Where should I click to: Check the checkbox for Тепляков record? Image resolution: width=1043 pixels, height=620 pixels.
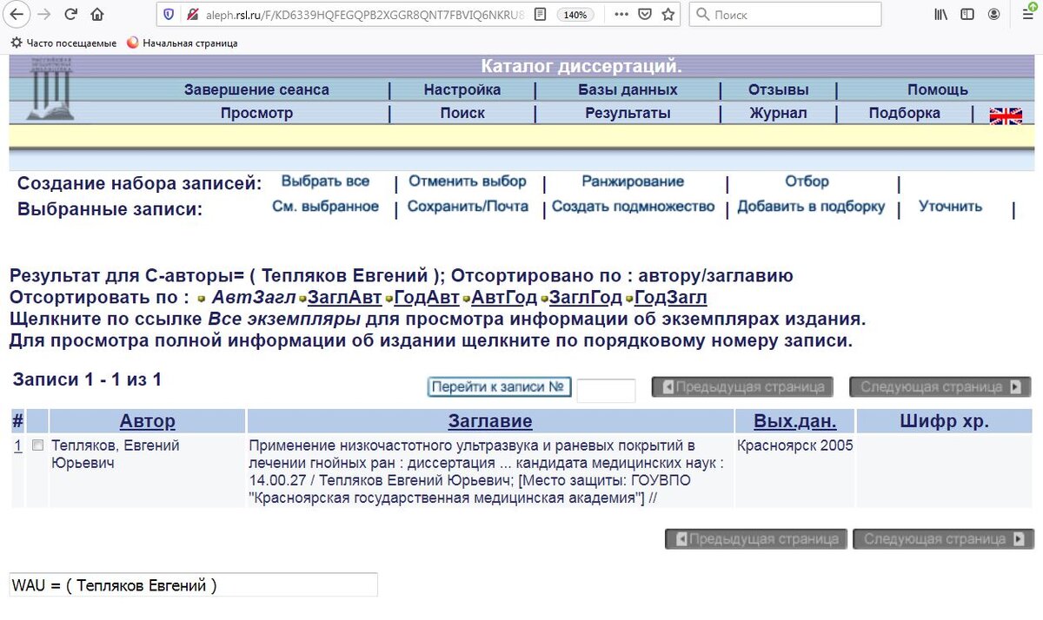point(37,445)
